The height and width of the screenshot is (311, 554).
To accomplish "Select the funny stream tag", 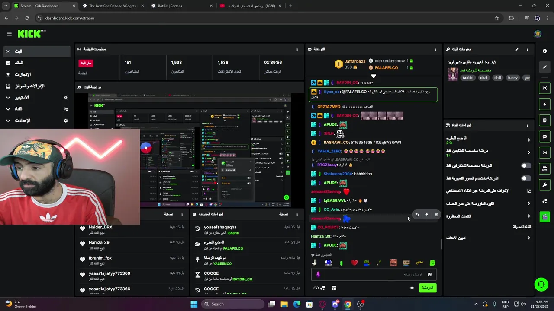I will tap(512, 78).
